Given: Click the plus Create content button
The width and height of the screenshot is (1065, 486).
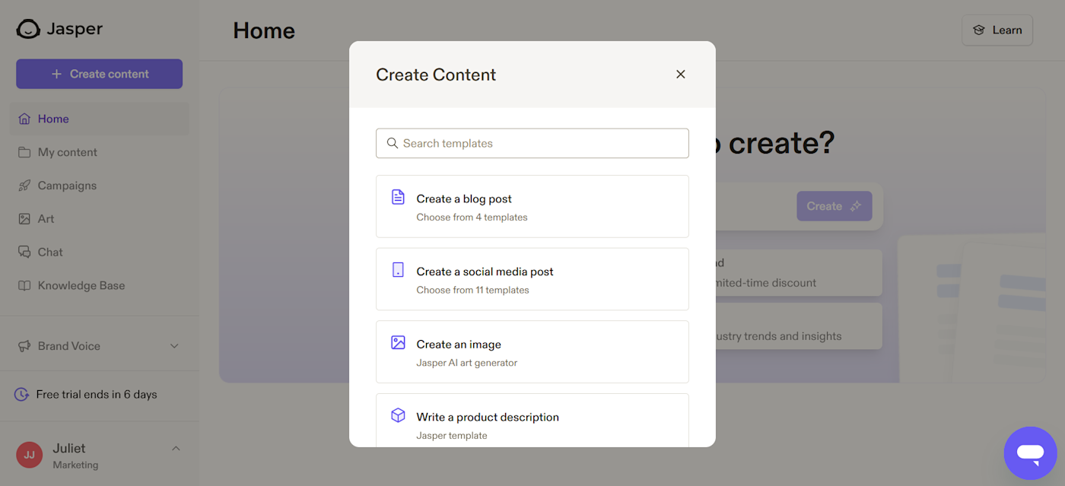Looking at the screenshot, I should pyautogui.click(x=99, y=74).
